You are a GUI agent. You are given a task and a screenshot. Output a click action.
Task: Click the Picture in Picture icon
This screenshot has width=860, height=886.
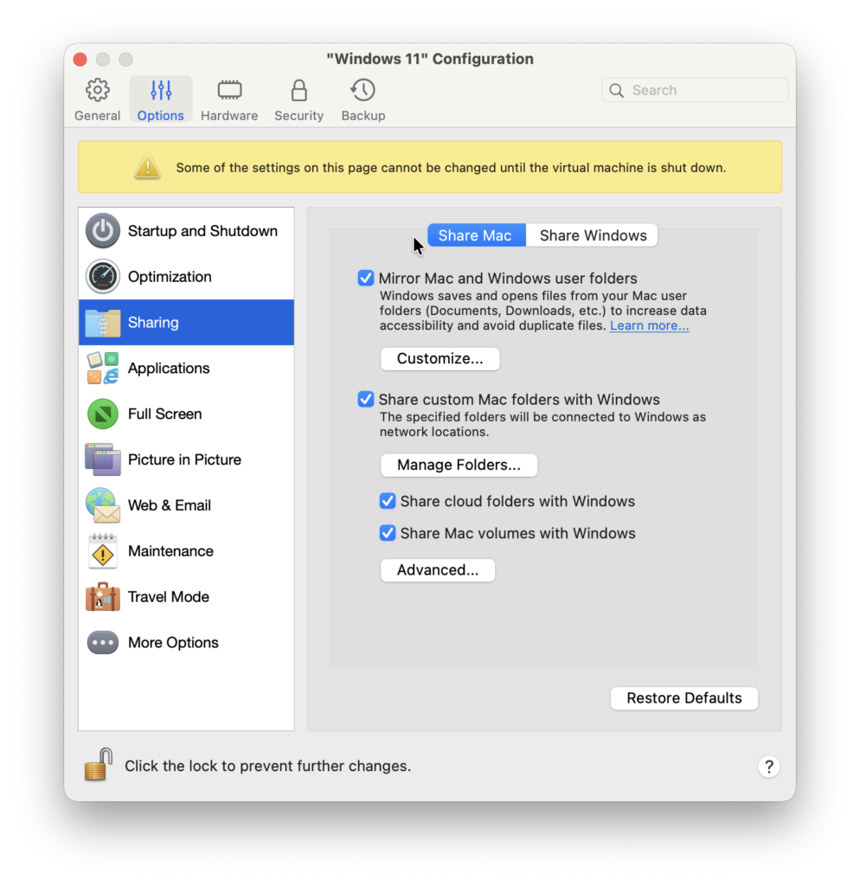[103, 459]
